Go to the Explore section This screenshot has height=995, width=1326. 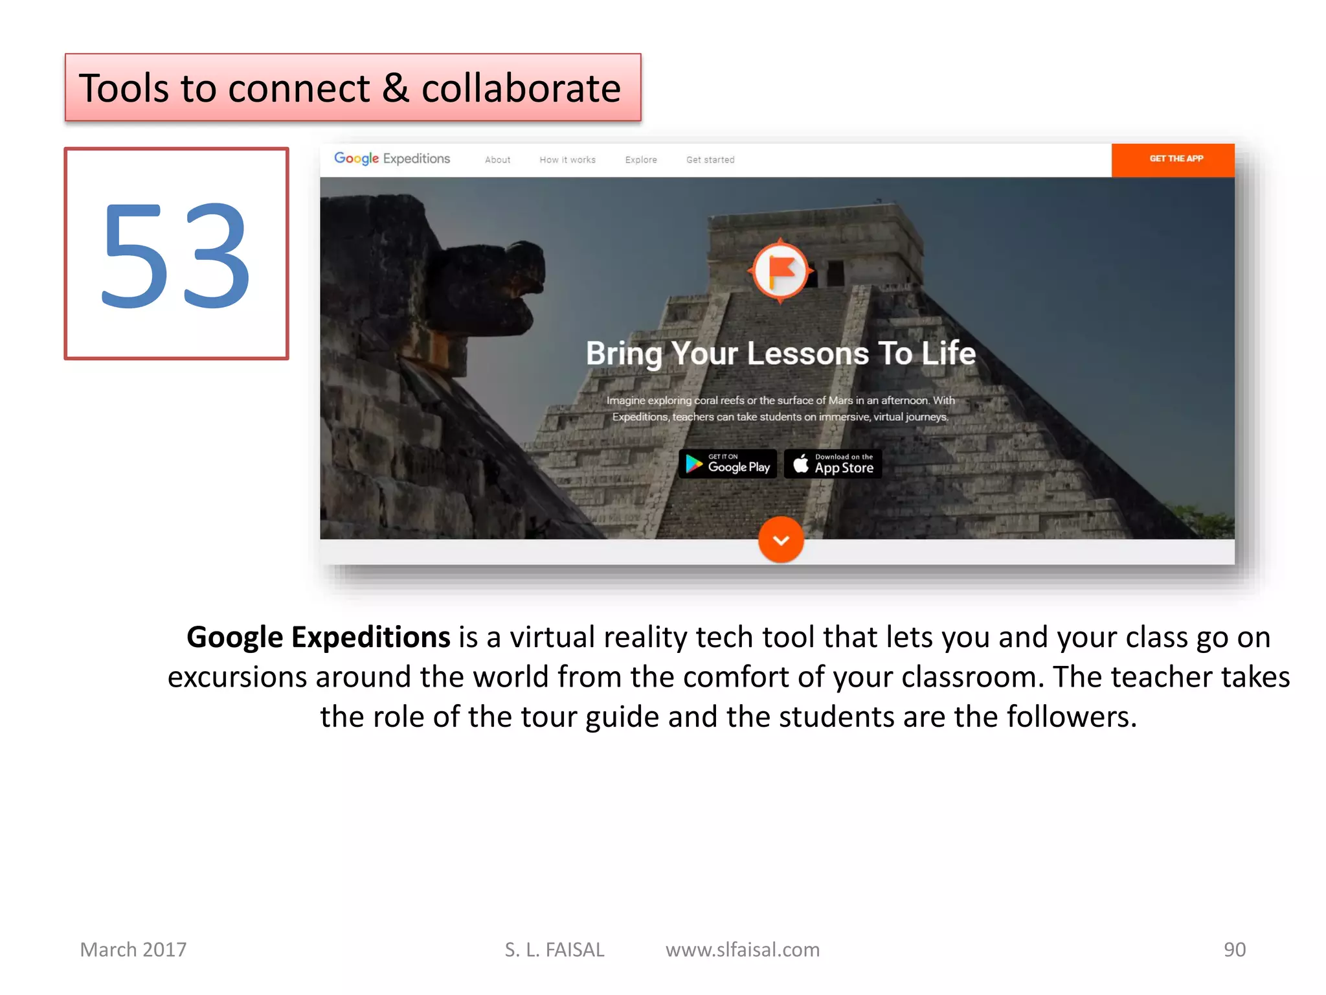(x=641, y=160)
